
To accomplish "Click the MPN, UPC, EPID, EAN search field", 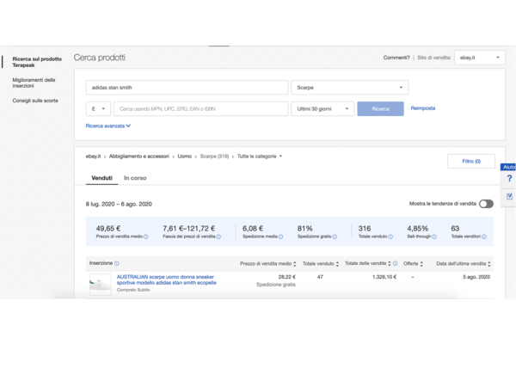I will 200,109.
